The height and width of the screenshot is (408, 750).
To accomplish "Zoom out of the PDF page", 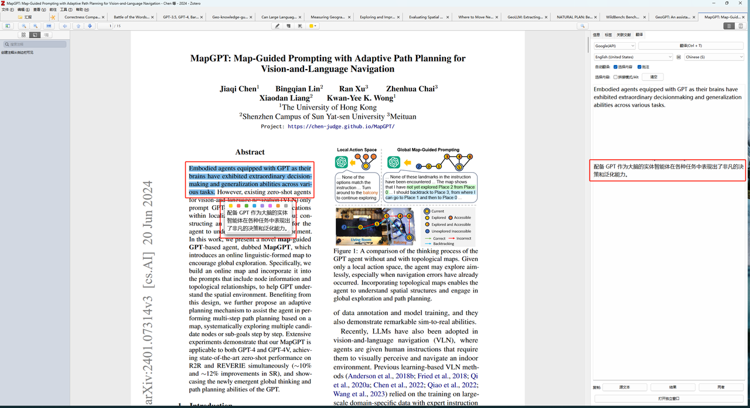I will click(24, 26).
